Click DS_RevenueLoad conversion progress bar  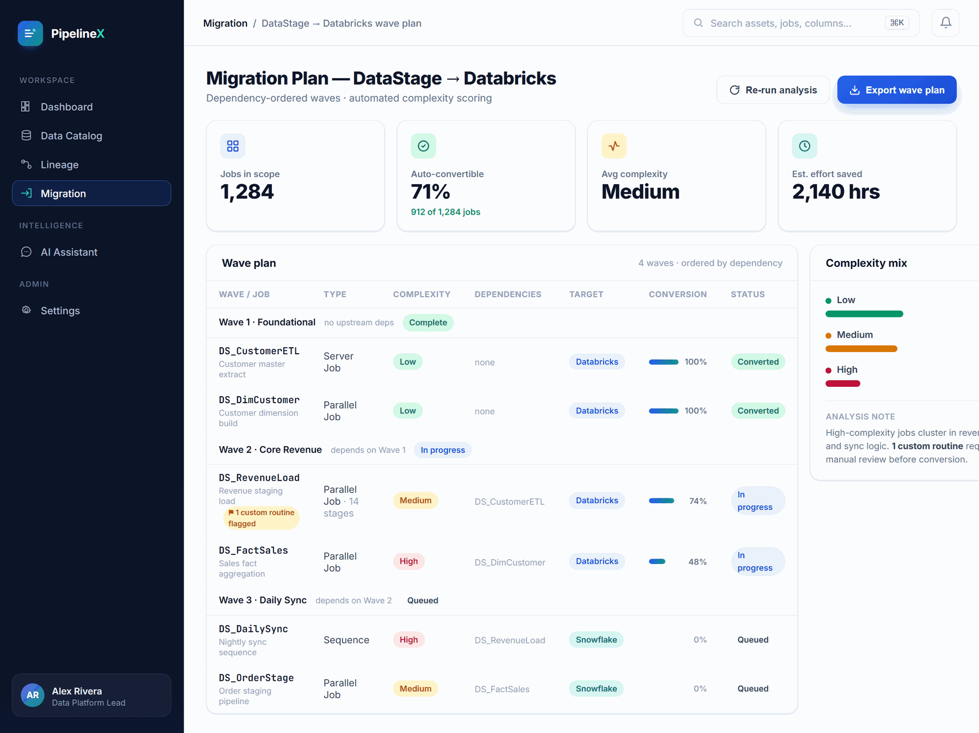661,500
